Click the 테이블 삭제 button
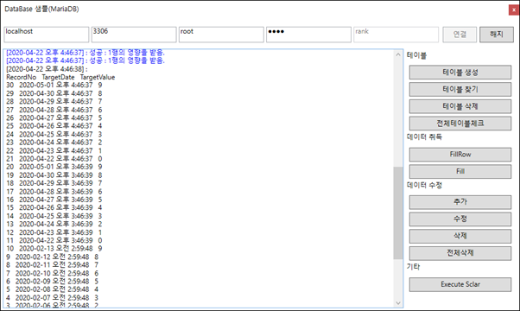Image resolution: width=520 pixels, height=311 pixels. (460, 106)
